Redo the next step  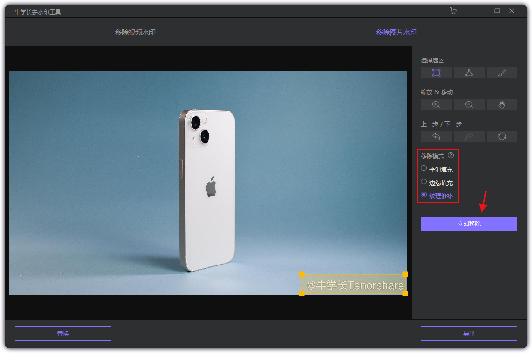pyautogui.click(x=469, y=137)
